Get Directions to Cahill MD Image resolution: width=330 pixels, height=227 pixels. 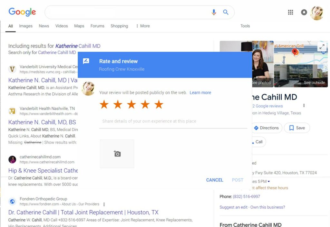point(267,128)
